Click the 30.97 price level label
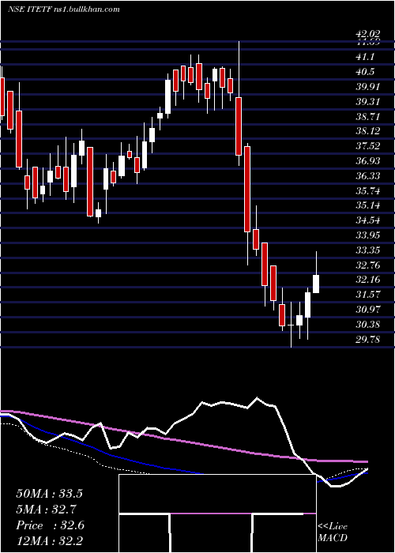 click(368, 310)
